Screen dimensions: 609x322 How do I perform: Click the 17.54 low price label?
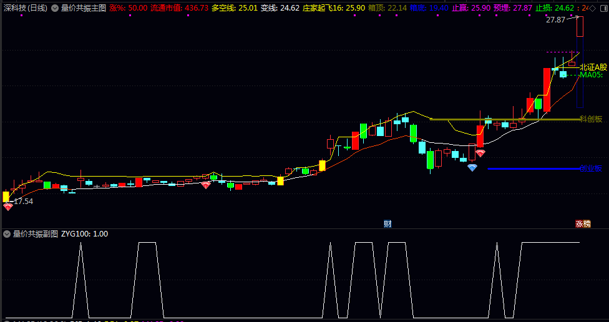(24, 201)
